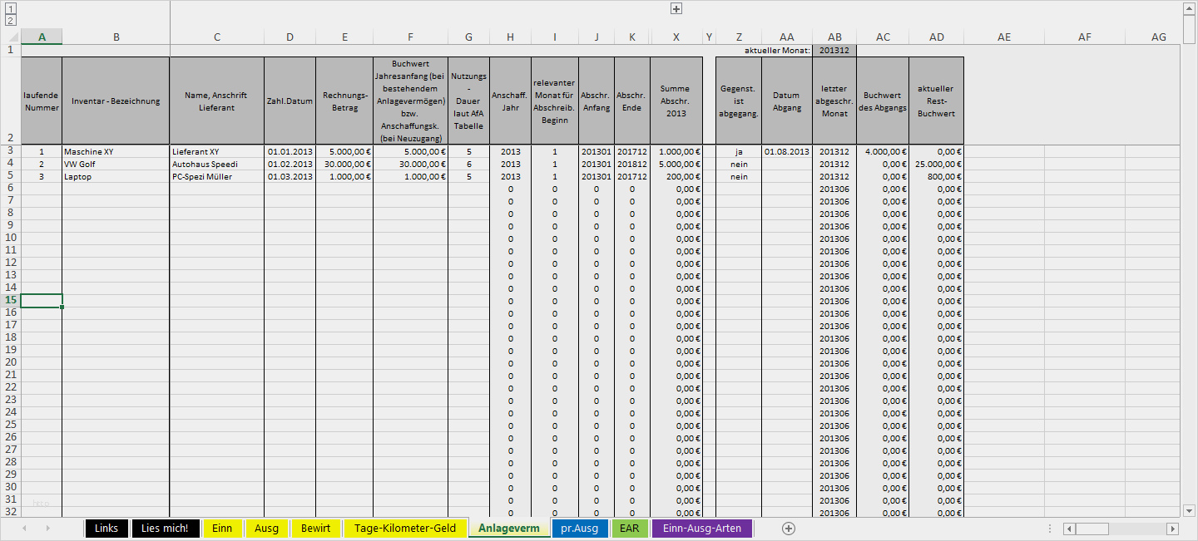The image size is (1198, 541).
Task: Go to next sheet tab arrow
Action: point(48,529)
